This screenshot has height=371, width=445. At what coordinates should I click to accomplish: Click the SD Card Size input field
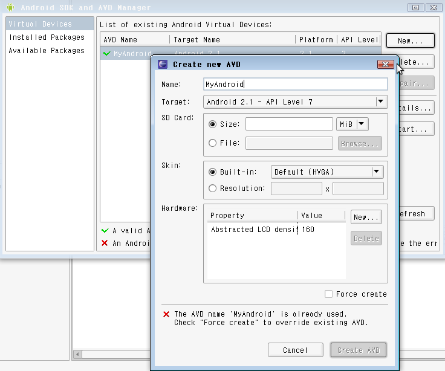click(x=289, y=124)
